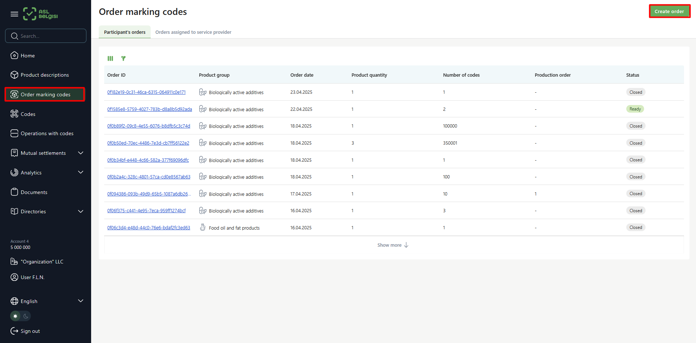
Task: Click the search magnifier icon
Action: coord(15,36)
